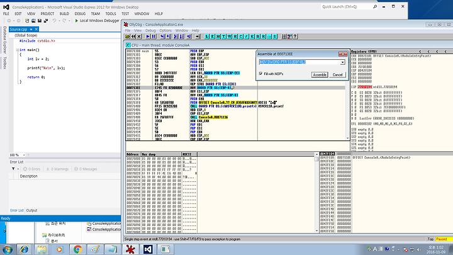Go to address in OllyDbg toolbar
Viewport: 453px width, 255px height.
198,37
